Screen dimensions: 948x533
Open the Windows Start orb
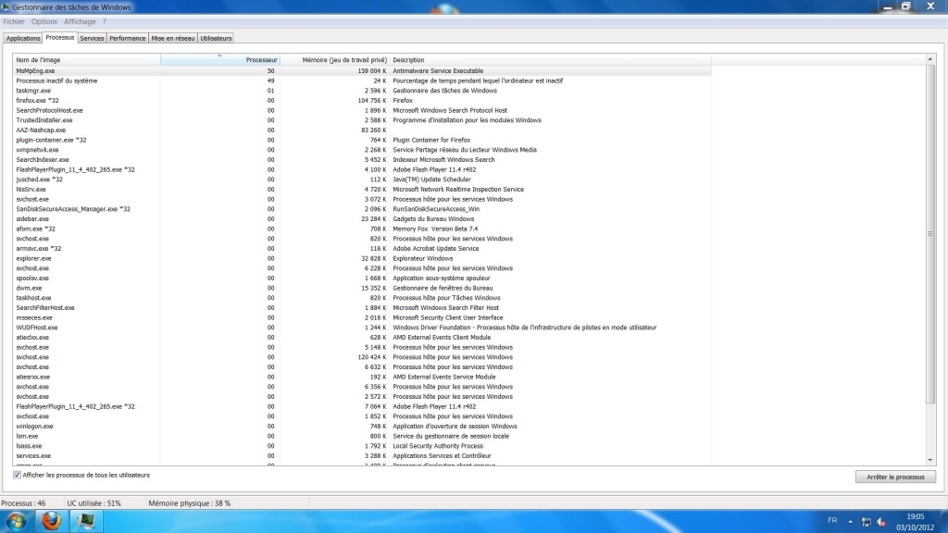[16, 521]
